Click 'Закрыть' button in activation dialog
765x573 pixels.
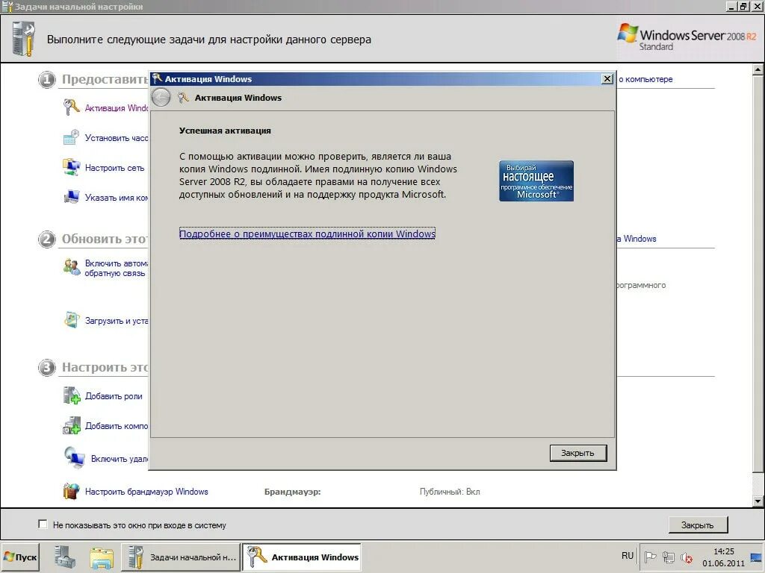click(578, 453)
